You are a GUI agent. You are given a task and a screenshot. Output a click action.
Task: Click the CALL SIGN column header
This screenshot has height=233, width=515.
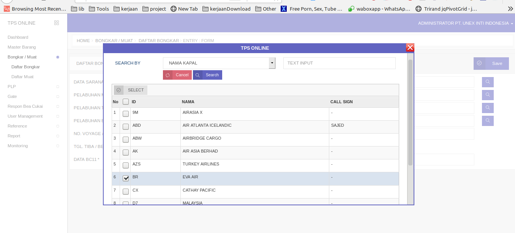341,102
